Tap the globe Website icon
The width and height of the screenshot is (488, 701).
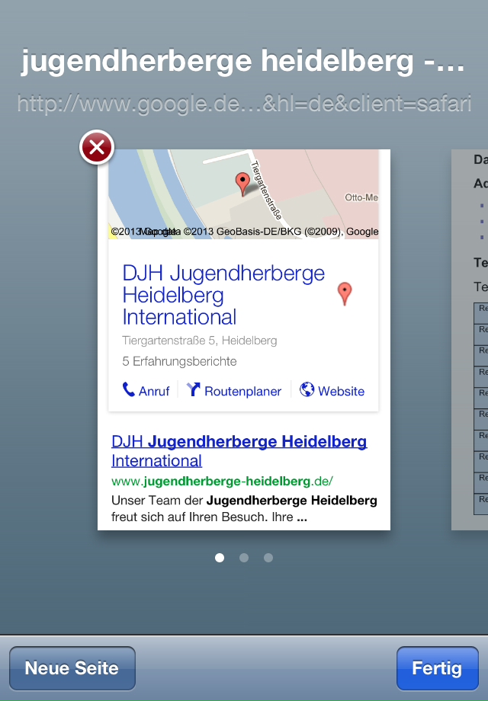click(307, 389)
